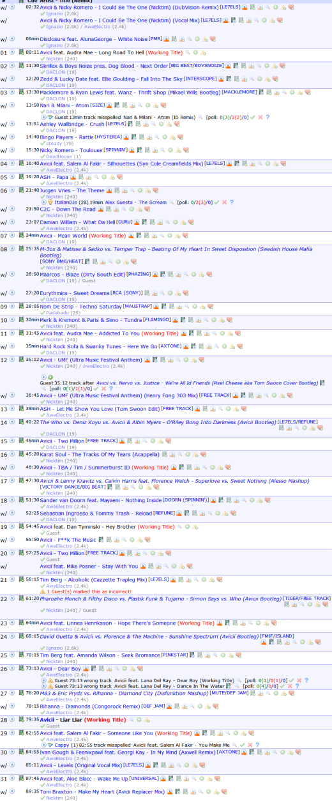Vote red X on We're All Id Friends poll

[x=103, y=388]
